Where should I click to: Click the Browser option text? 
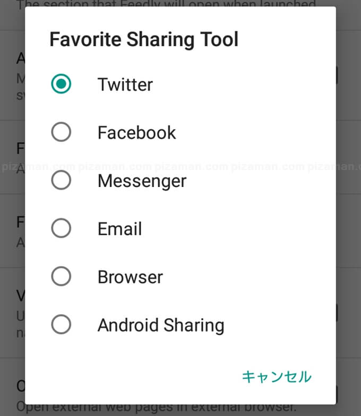(130, 277)
